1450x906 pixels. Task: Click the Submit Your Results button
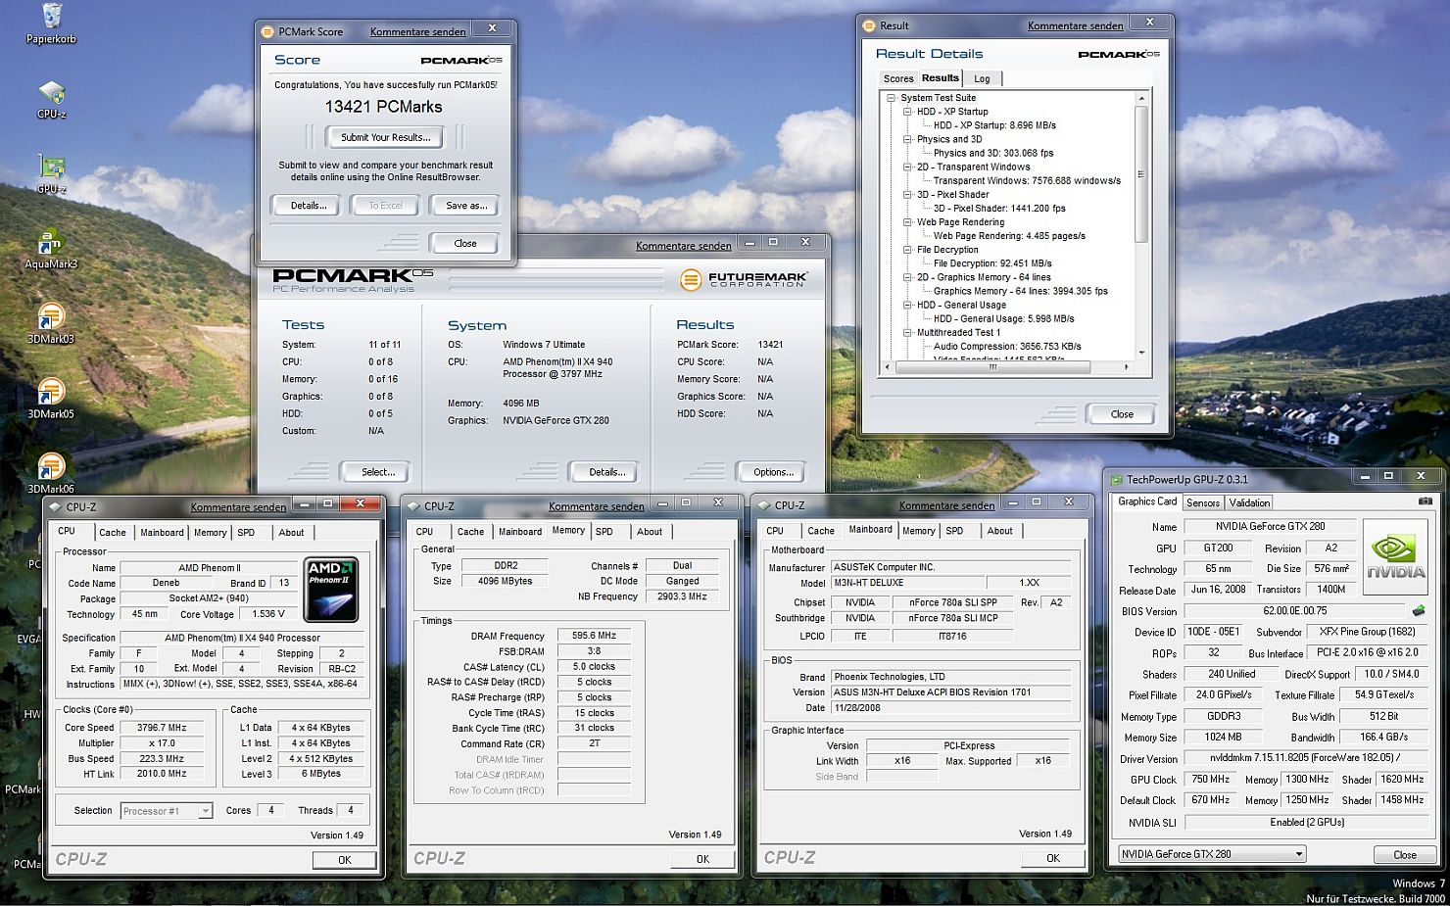(x=385, y=137)
